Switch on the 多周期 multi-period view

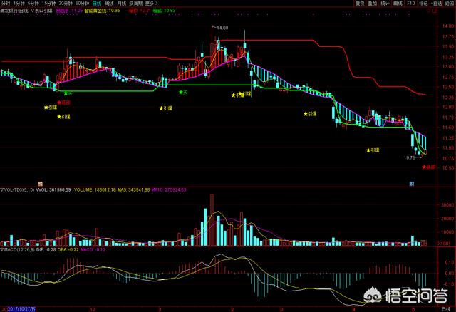[x=135, y=4]
